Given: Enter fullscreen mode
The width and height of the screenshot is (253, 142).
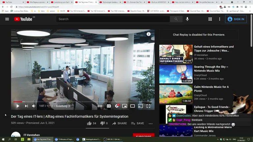Looking at the screenshot, I should coord(148,106).
